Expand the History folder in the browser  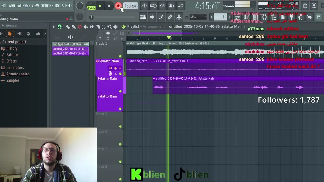[x=12, y=48]
